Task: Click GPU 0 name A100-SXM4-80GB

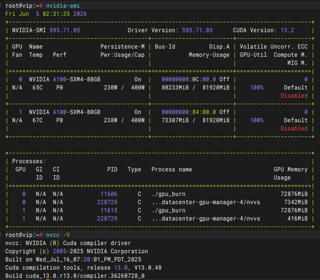Action: 76,79
